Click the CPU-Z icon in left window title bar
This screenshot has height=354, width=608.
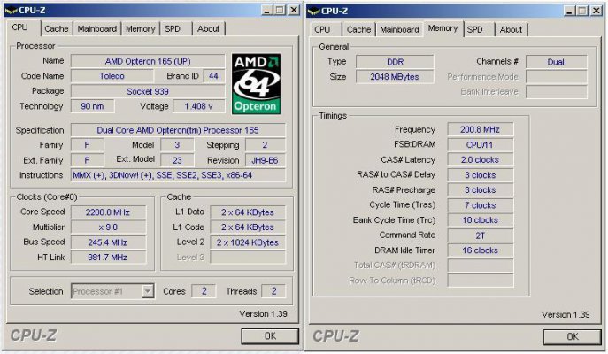[12, 11]
